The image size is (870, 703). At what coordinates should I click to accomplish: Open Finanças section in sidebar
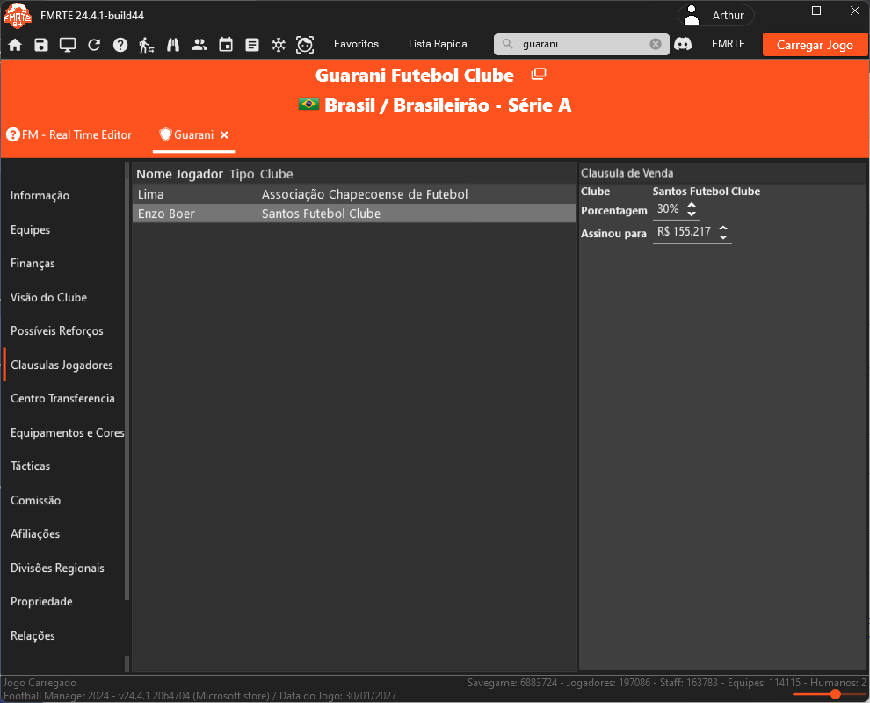pos(33,263)
